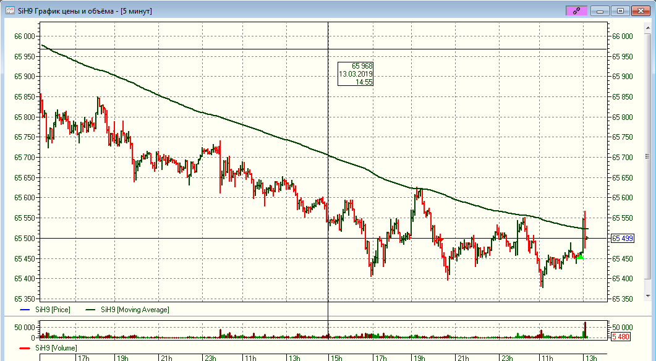The height and width of the screenshot is (361, 656).
Task: Click the blue Price legend color line
Action: click(x=25, y=310)
